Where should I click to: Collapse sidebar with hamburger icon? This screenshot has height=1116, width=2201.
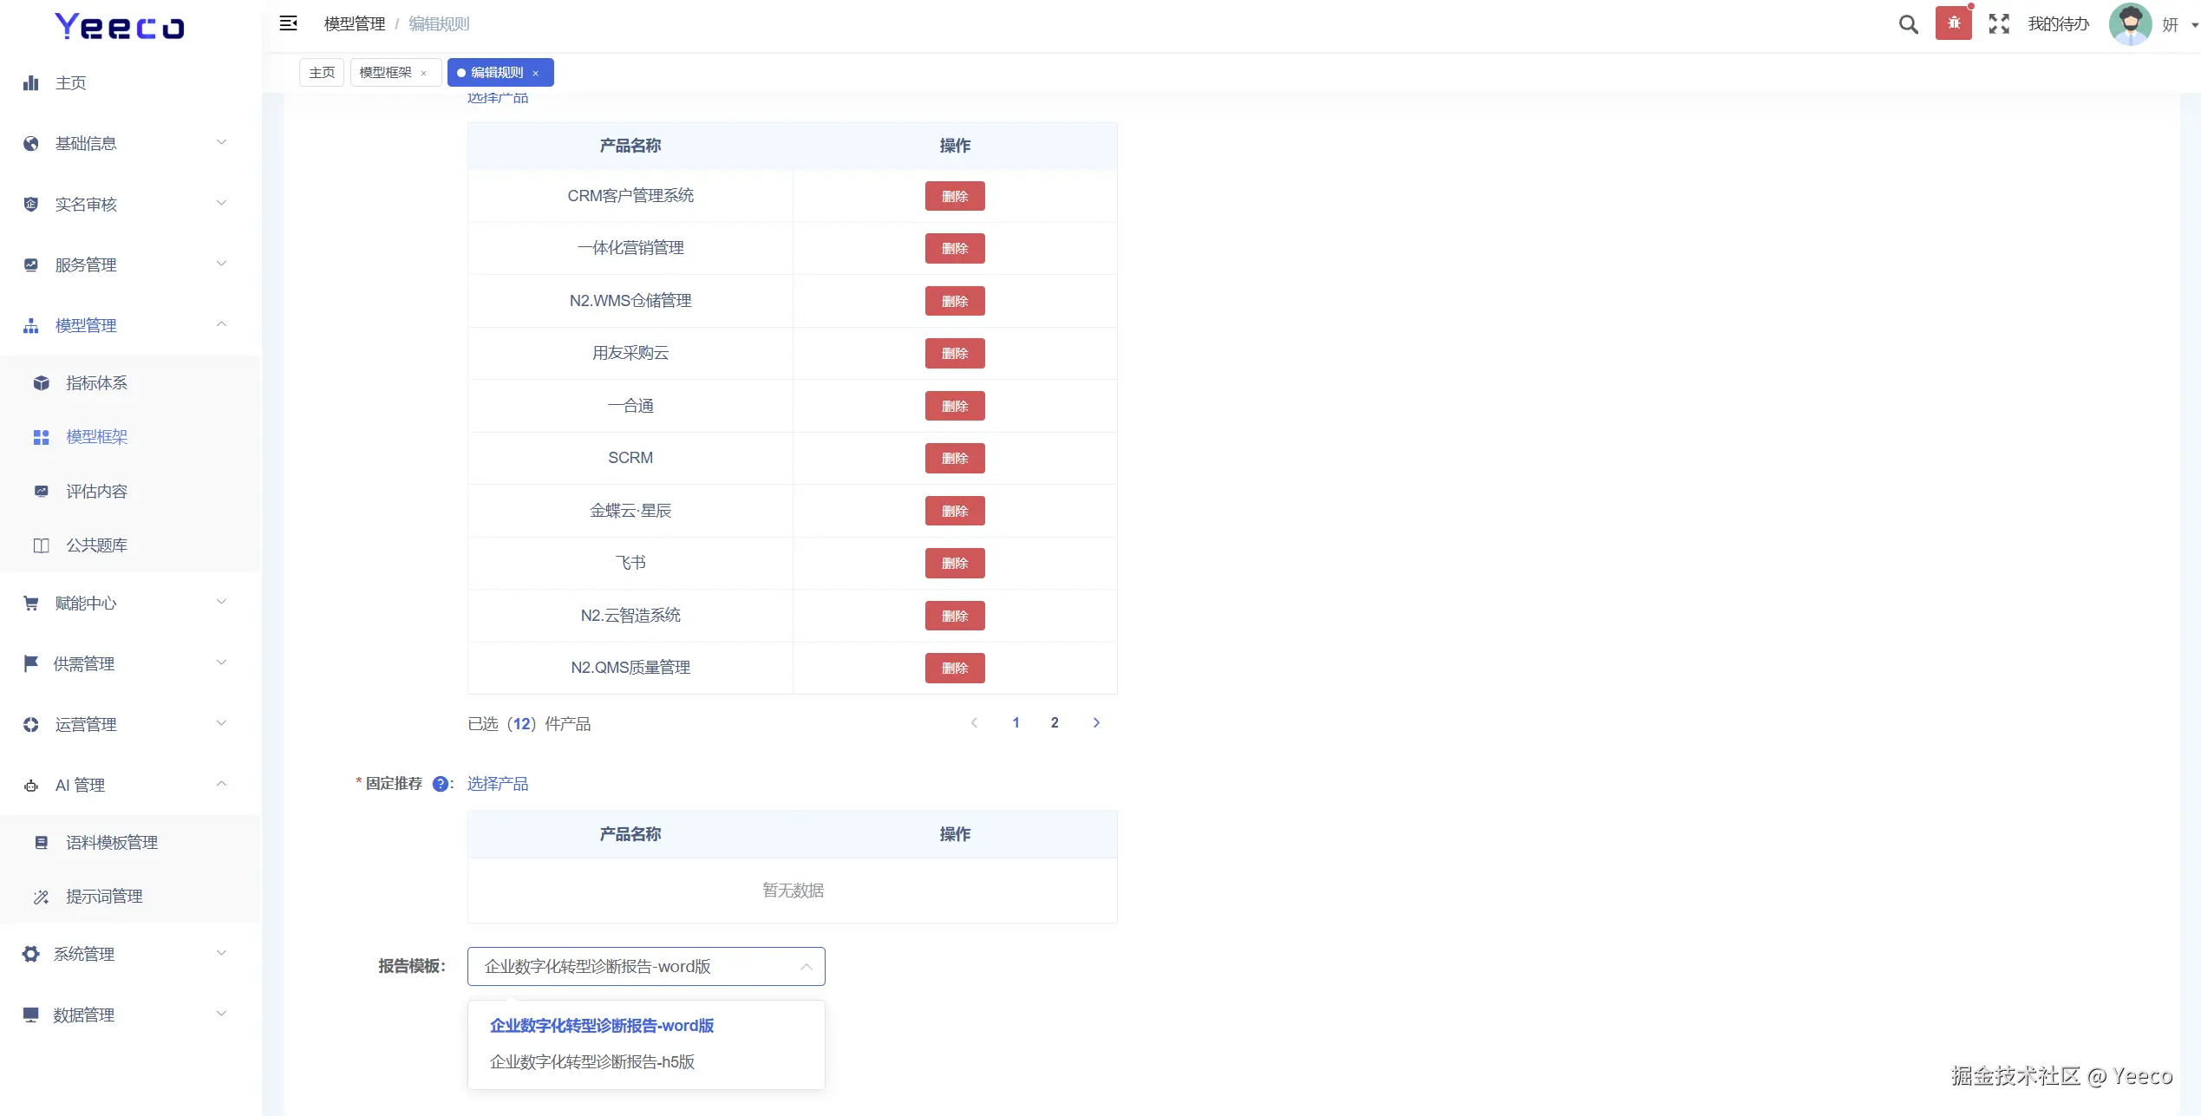point(289,23)
